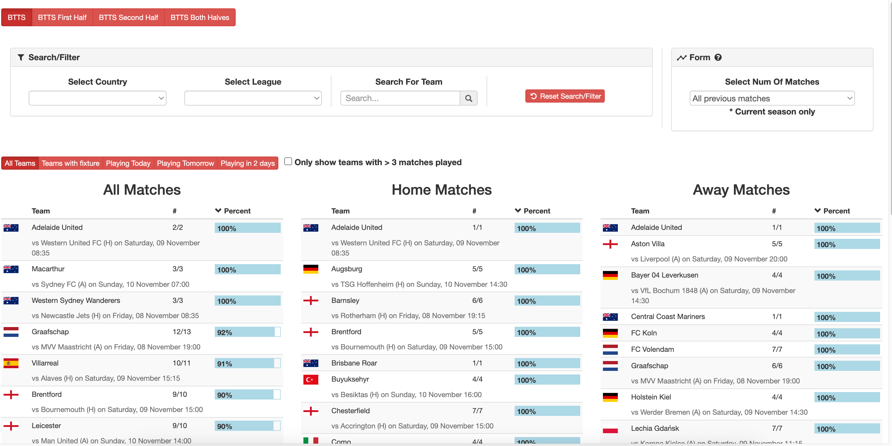Image resolution: width=892 pixels, height=446 pixels.
Task: Click the Search For Team input field
Action: click(x=400, y=98)
